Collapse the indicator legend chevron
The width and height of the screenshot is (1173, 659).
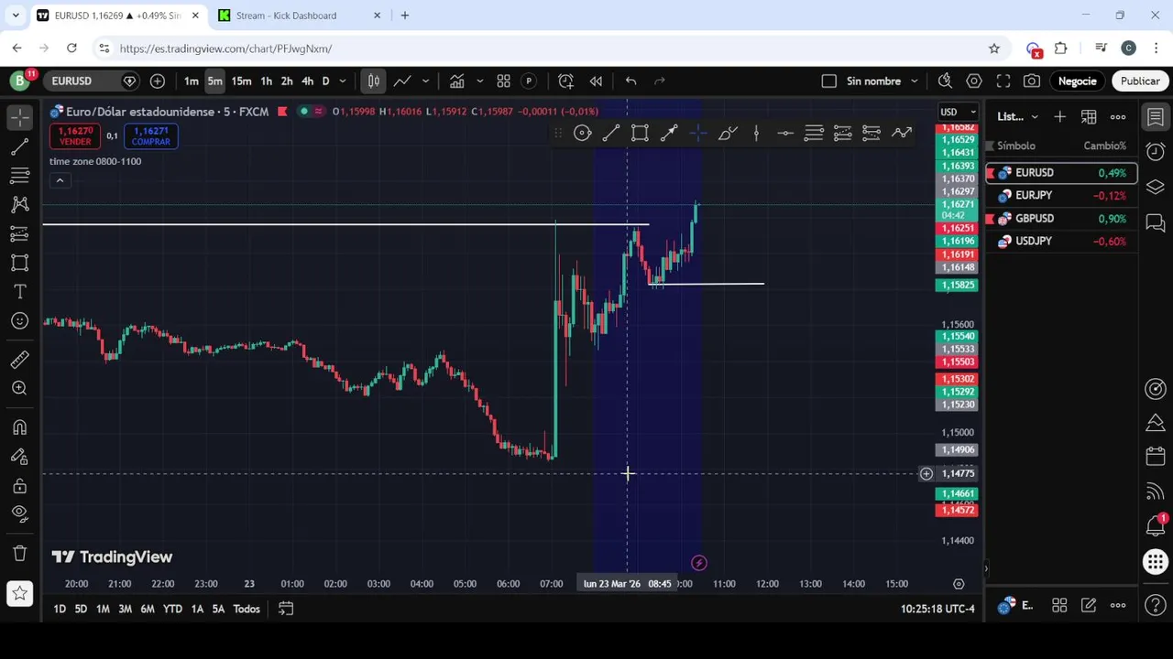(x=60, y=180)
